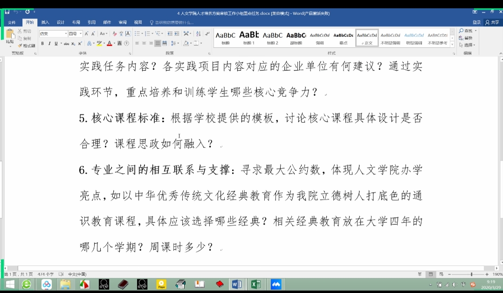Open the 审阅 (Review) tab

pyautogui.click(x=123, y=22)
